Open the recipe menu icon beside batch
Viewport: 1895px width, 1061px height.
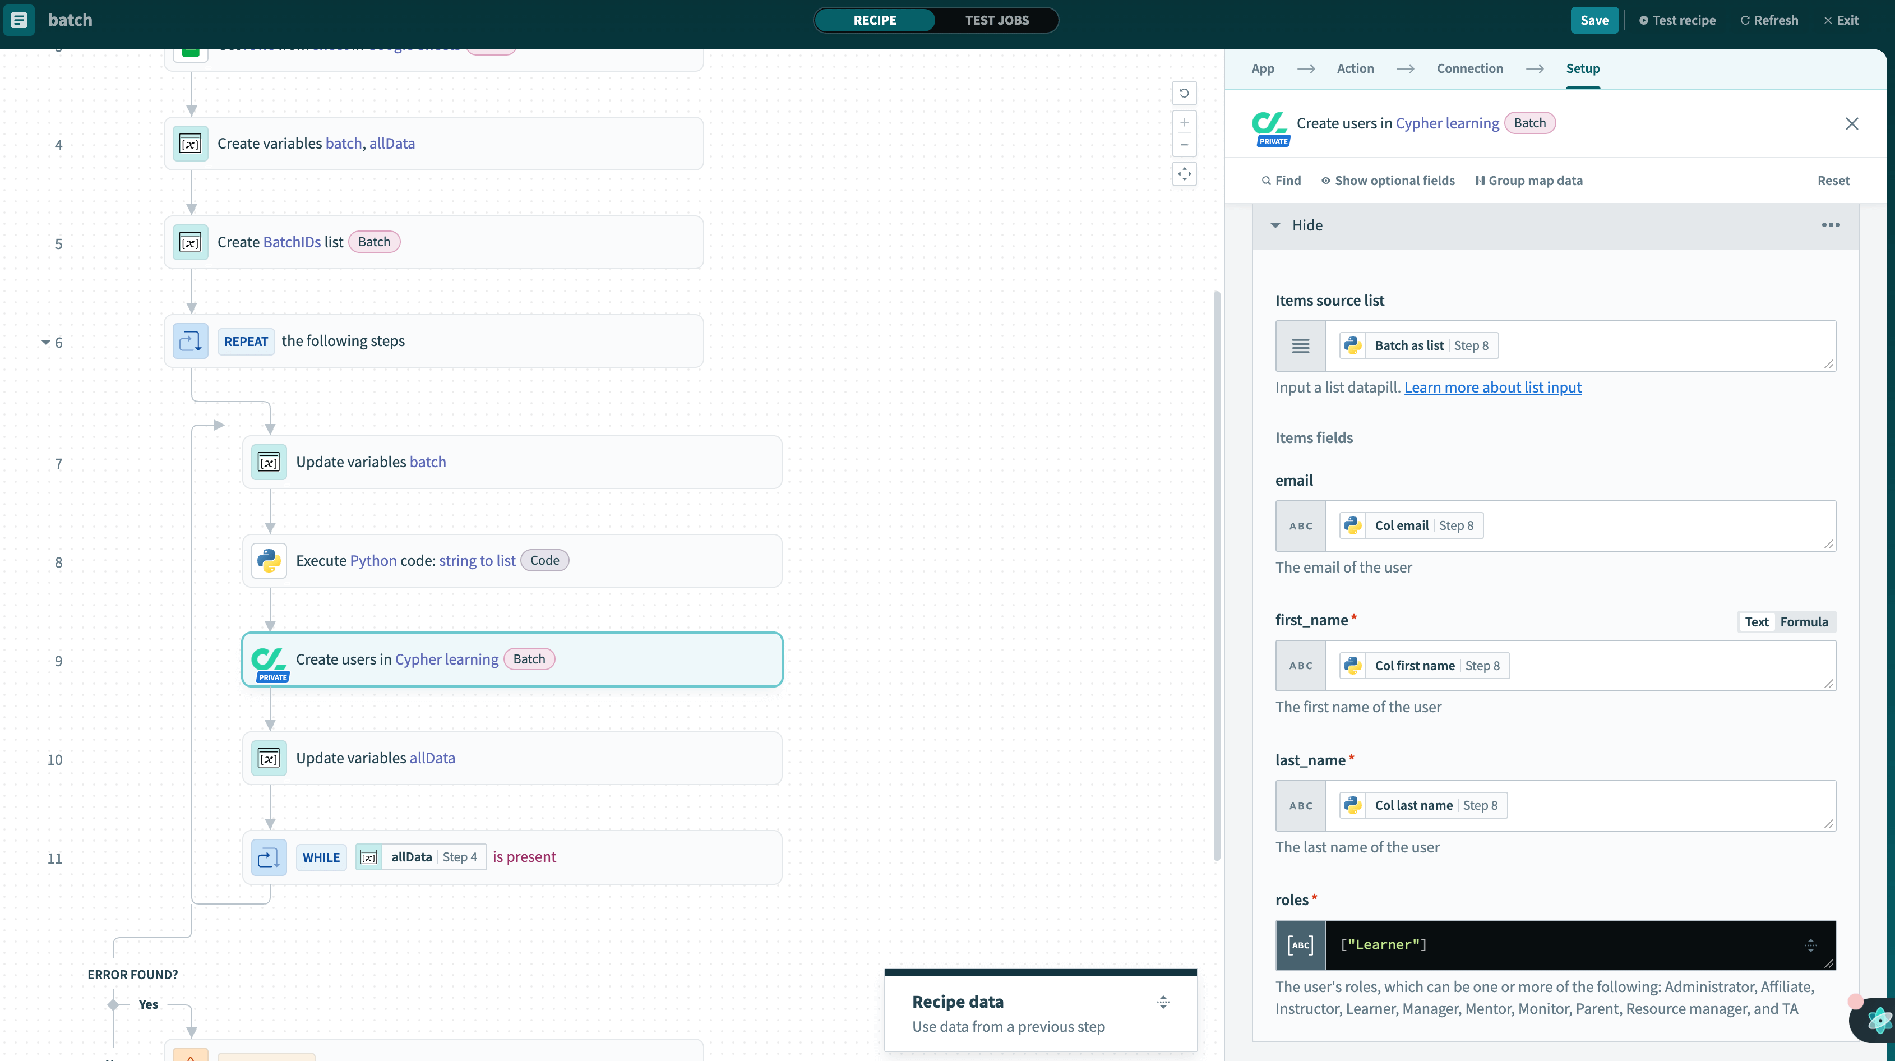point(19,20)
